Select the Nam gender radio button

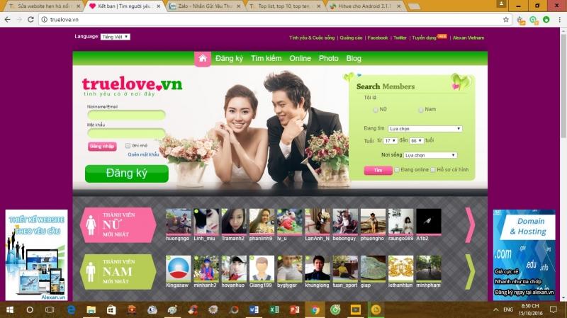pos(420,110)
